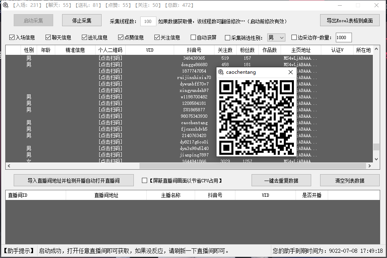The height and width of the screenshot is (258, 387).
Task: Click the 直播间地址 column header
Action: tap(106, 195)
